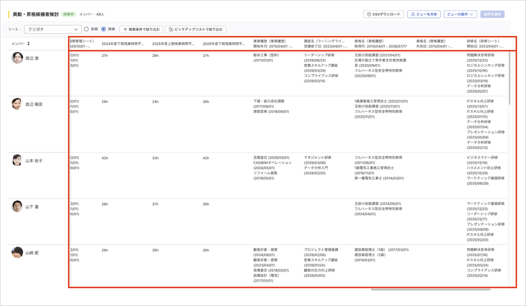Click the 共有中 status badge

69,14
